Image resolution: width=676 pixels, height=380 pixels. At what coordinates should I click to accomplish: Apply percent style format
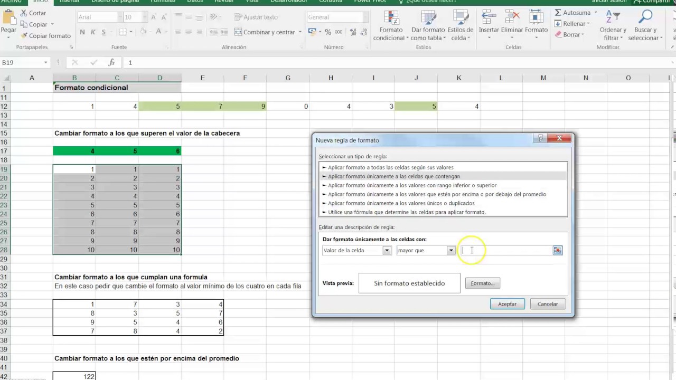328,32
